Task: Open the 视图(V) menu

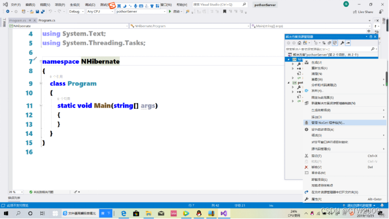Action: tap(45, 4)
